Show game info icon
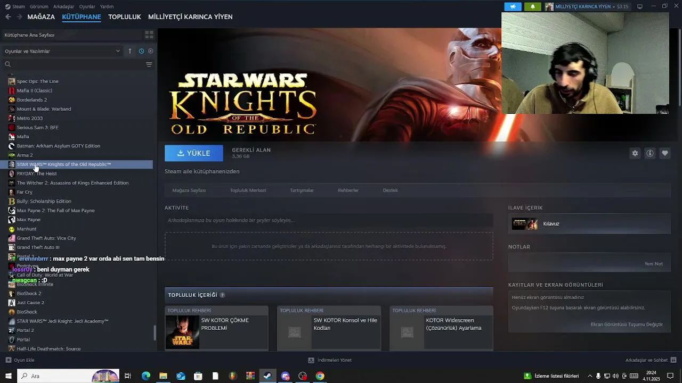 point(650,153)
